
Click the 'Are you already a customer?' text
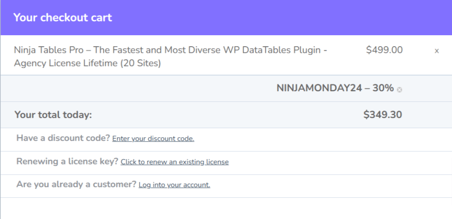[x=76, y=185]
